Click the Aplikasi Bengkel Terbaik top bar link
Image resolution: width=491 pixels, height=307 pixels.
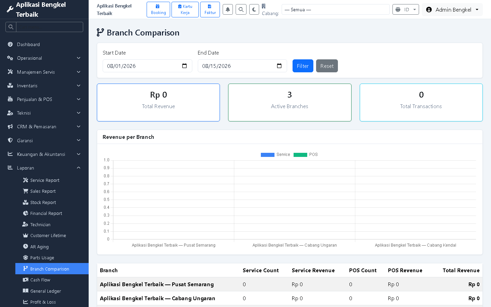pyautogui.click(x=114, y=10)
